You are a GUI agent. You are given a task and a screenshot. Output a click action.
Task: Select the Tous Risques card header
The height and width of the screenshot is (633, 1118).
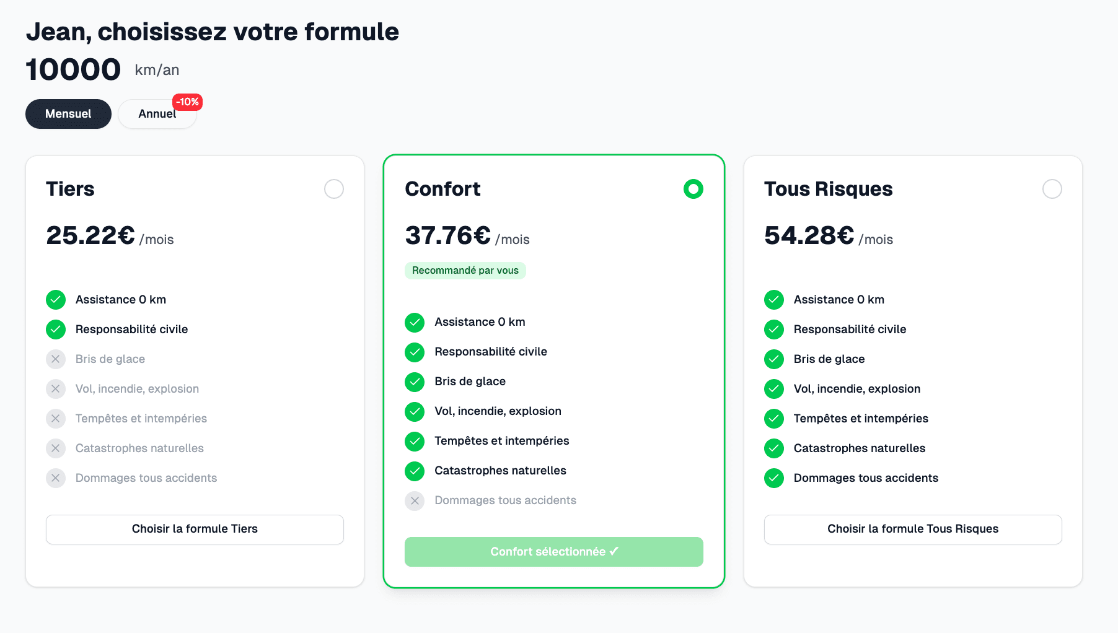point(829,189)
